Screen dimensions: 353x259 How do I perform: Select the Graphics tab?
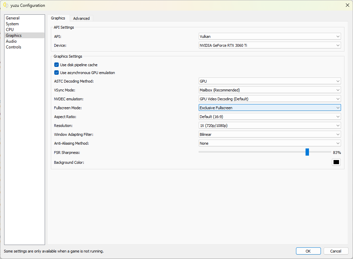58,18
